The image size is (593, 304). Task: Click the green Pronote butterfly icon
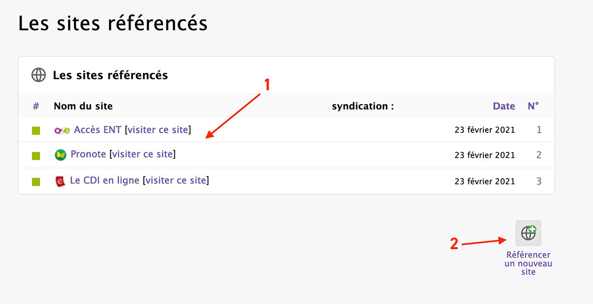point(60,155)
